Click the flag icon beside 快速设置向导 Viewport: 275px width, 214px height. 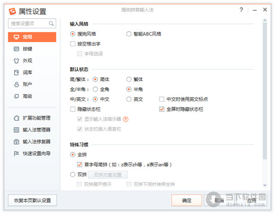[16, 154]
